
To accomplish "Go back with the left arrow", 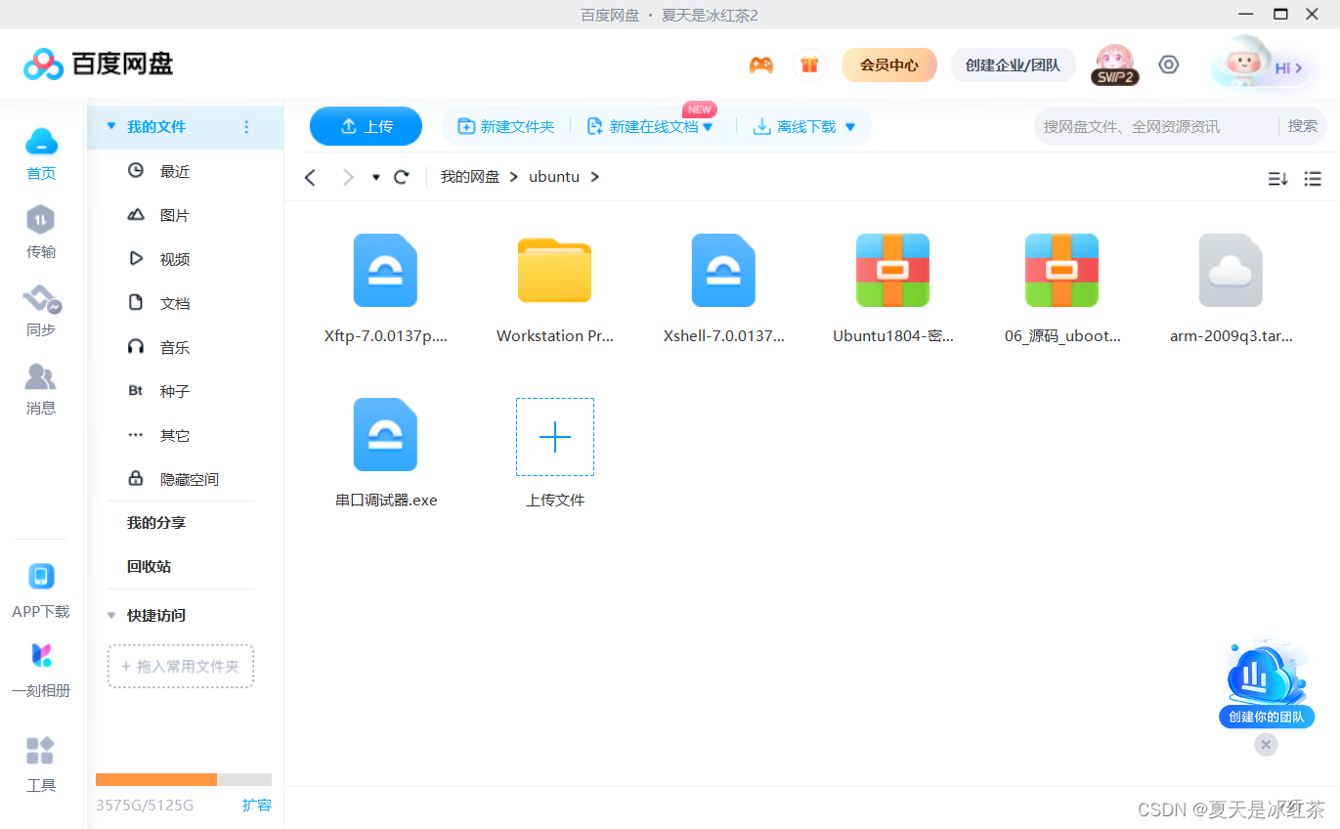I will (x=311, y=177).
